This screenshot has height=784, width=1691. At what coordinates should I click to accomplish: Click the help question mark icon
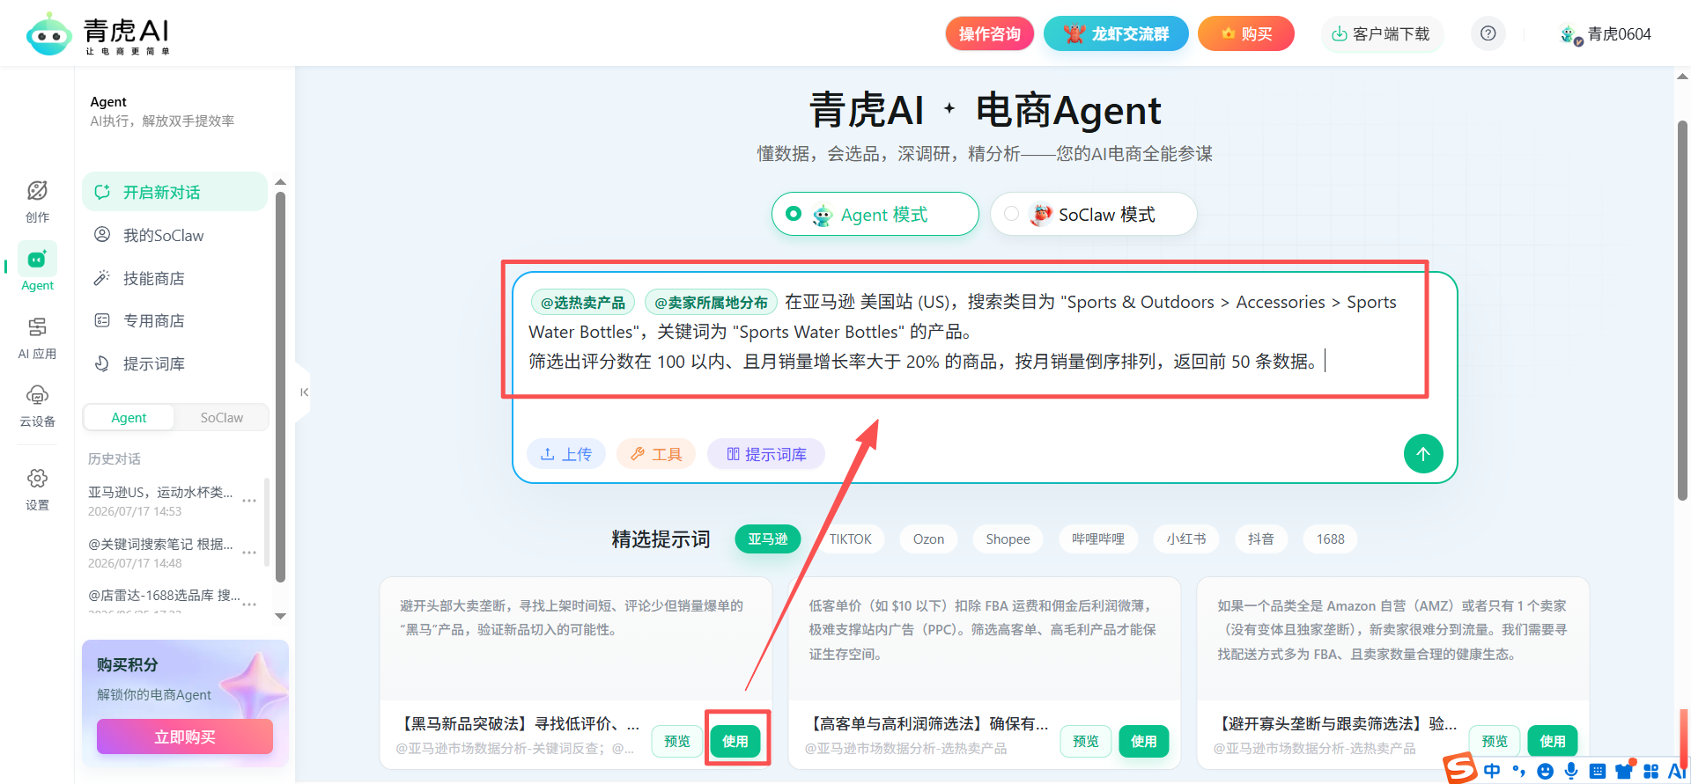point(1488,33)
